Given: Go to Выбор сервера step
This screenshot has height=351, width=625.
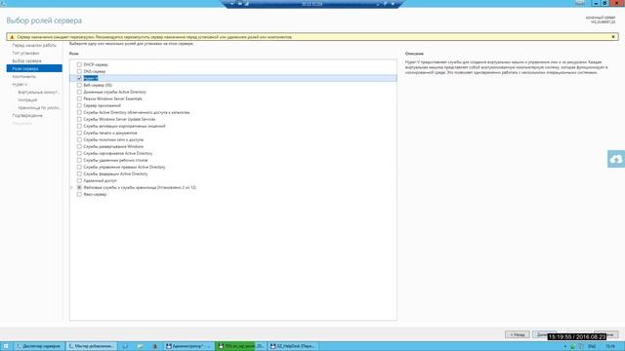Looking at the screenshot, I should (x=26, y=60).
